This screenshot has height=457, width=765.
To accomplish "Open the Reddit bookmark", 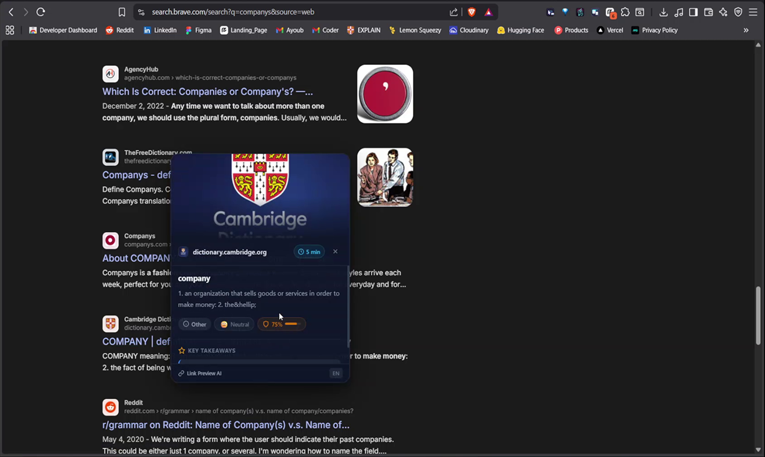I will pos(119,30).
